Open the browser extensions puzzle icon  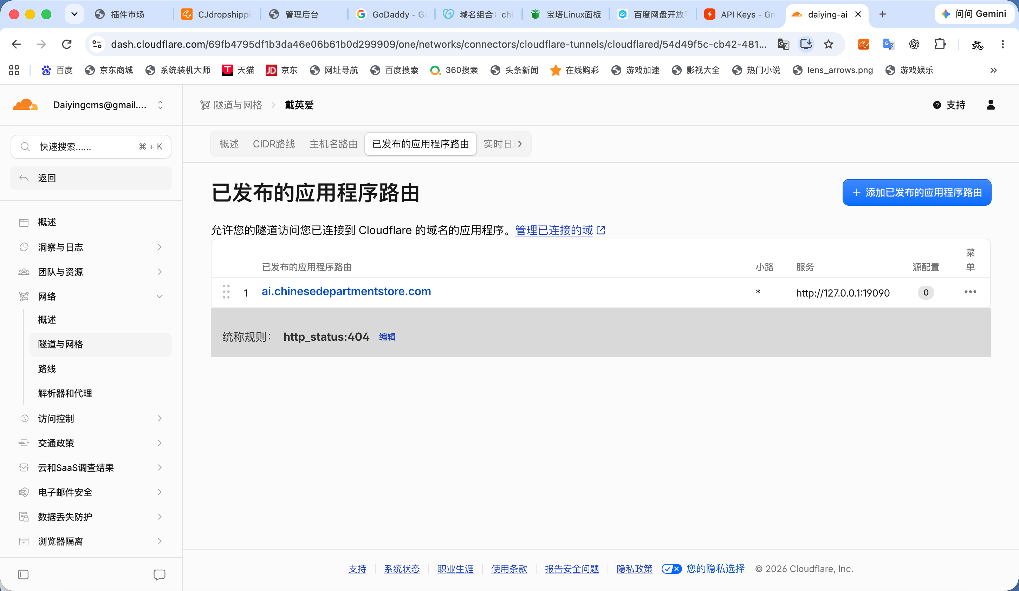(x=940, y=44)
